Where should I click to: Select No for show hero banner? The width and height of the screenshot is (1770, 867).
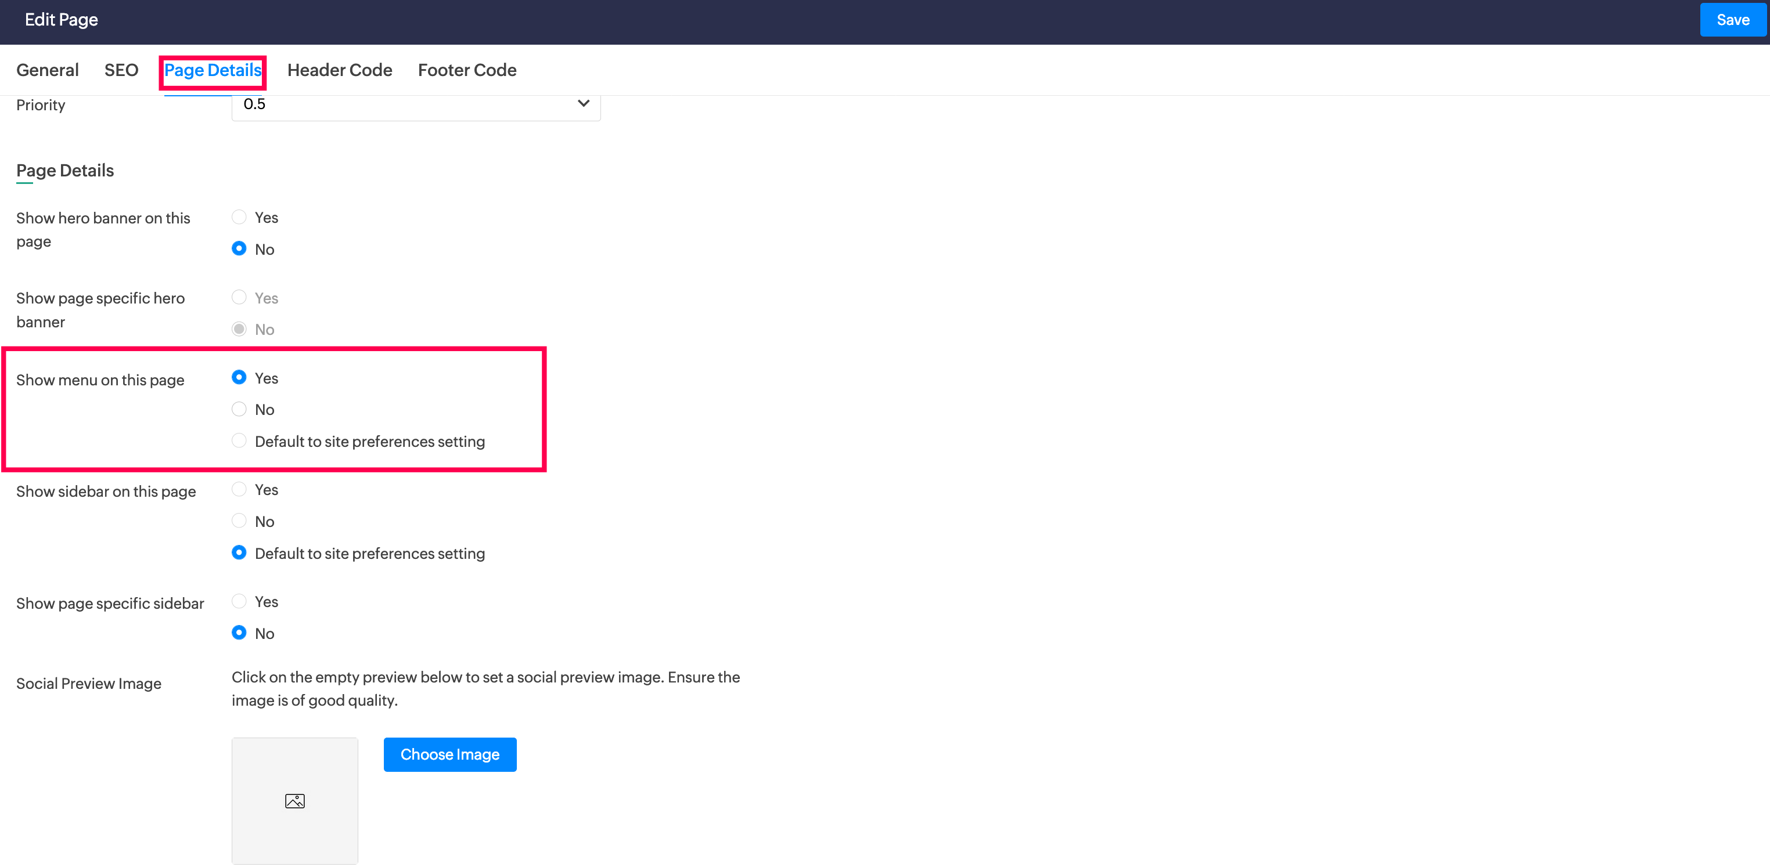(x=239, y=248)
